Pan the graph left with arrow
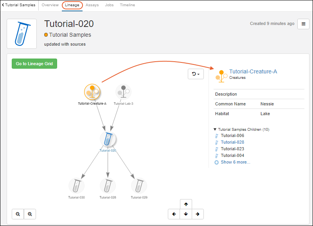 tap(174, 214)
